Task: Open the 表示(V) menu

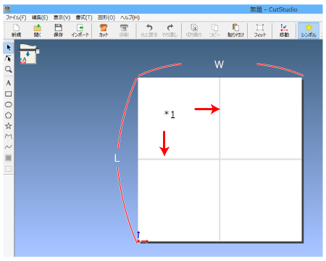Action: pos(62,17)
